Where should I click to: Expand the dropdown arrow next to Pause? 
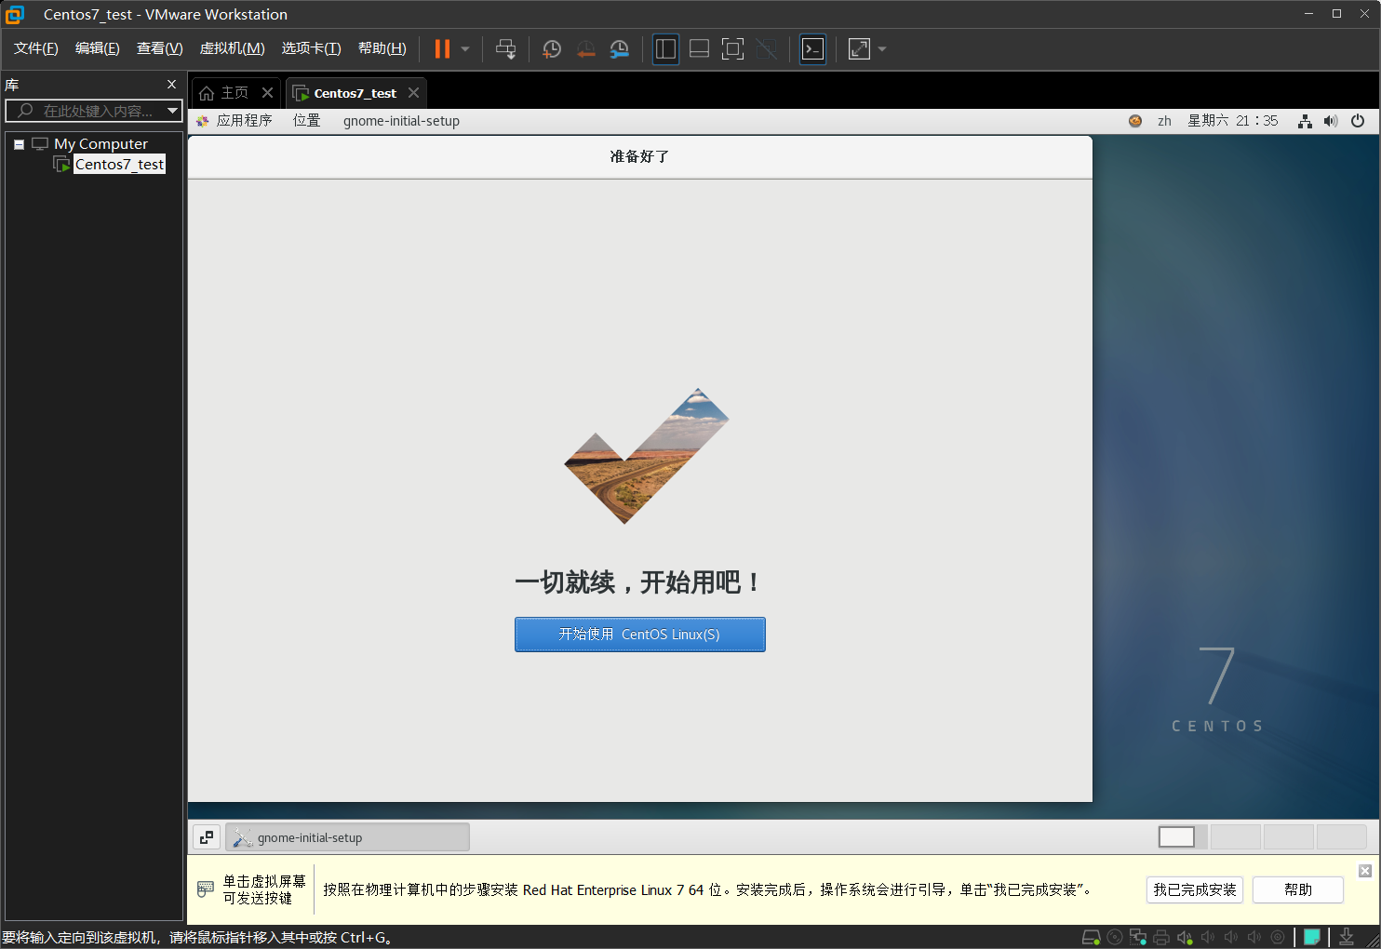pyautogui.click(x=465, y=49)
